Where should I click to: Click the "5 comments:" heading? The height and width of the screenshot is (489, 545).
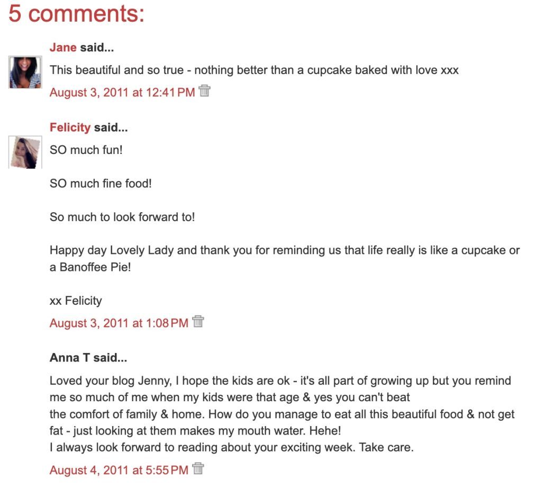[x=76, y=14]
